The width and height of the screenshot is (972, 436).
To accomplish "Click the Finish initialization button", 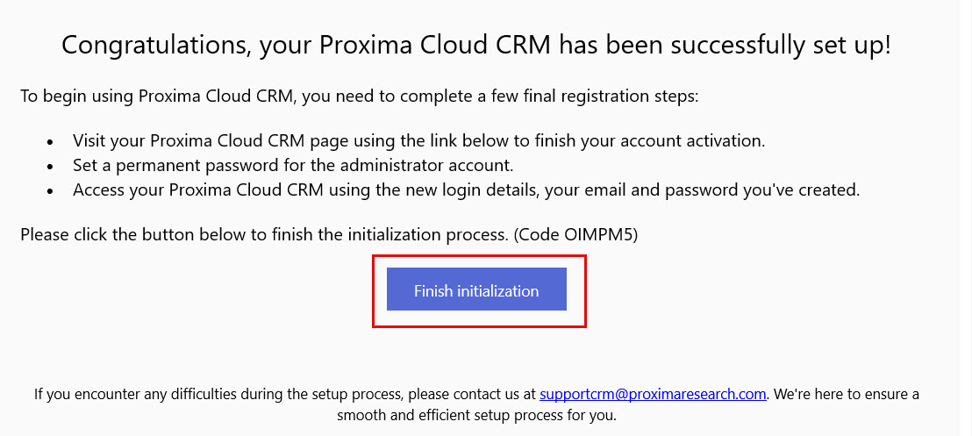I will [476, 290].
